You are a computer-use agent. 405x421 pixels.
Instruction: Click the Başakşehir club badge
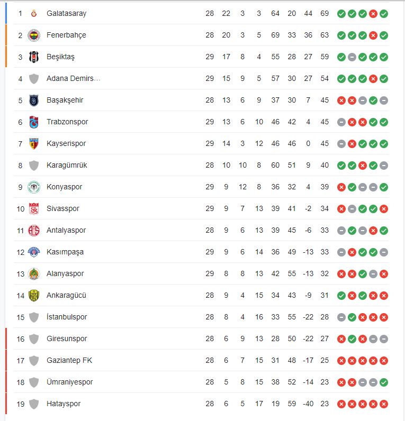pos(34,100)
